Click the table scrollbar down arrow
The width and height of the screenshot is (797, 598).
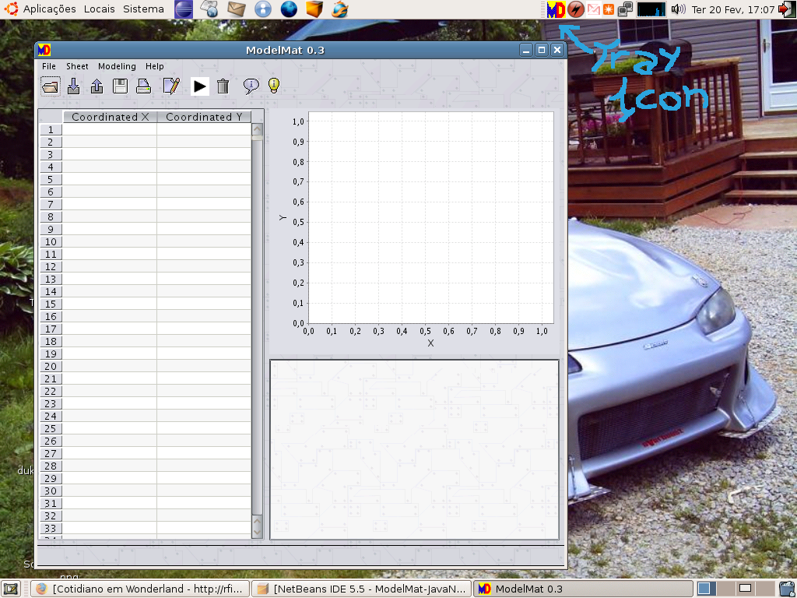tap(257, 533)
